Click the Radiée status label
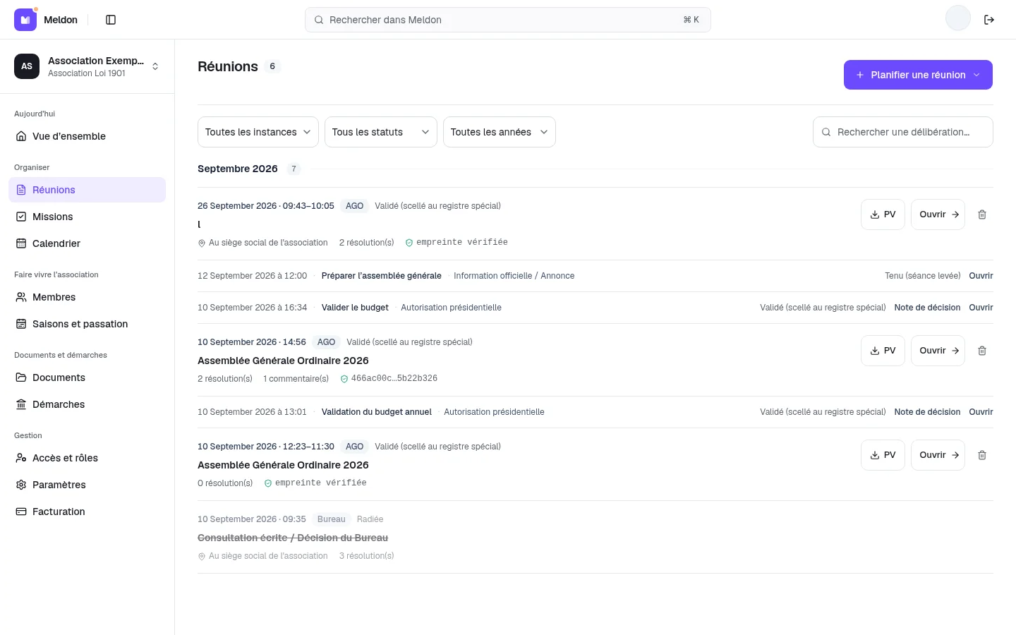The image size is (1016, 635). (x=370, y=519)
